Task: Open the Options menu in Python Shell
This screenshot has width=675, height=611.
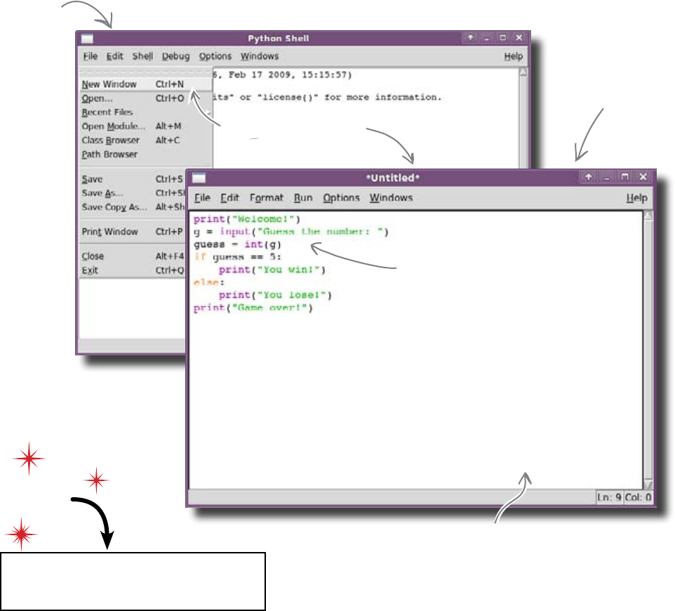Action: [215, 56]
